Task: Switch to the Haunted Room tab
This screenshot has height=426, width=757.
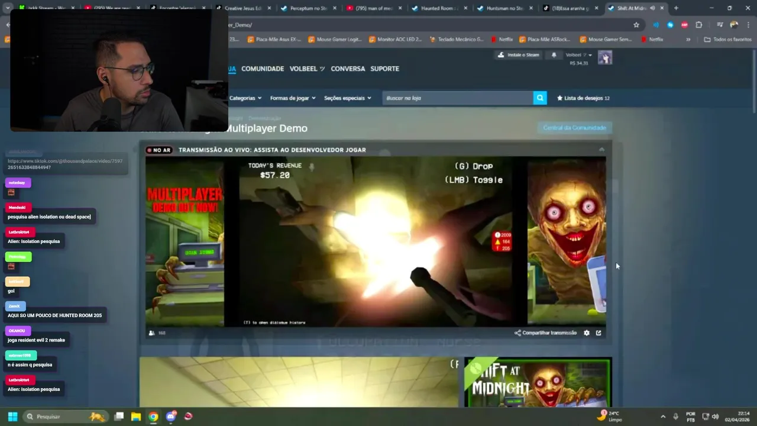Action: [438, 8]
